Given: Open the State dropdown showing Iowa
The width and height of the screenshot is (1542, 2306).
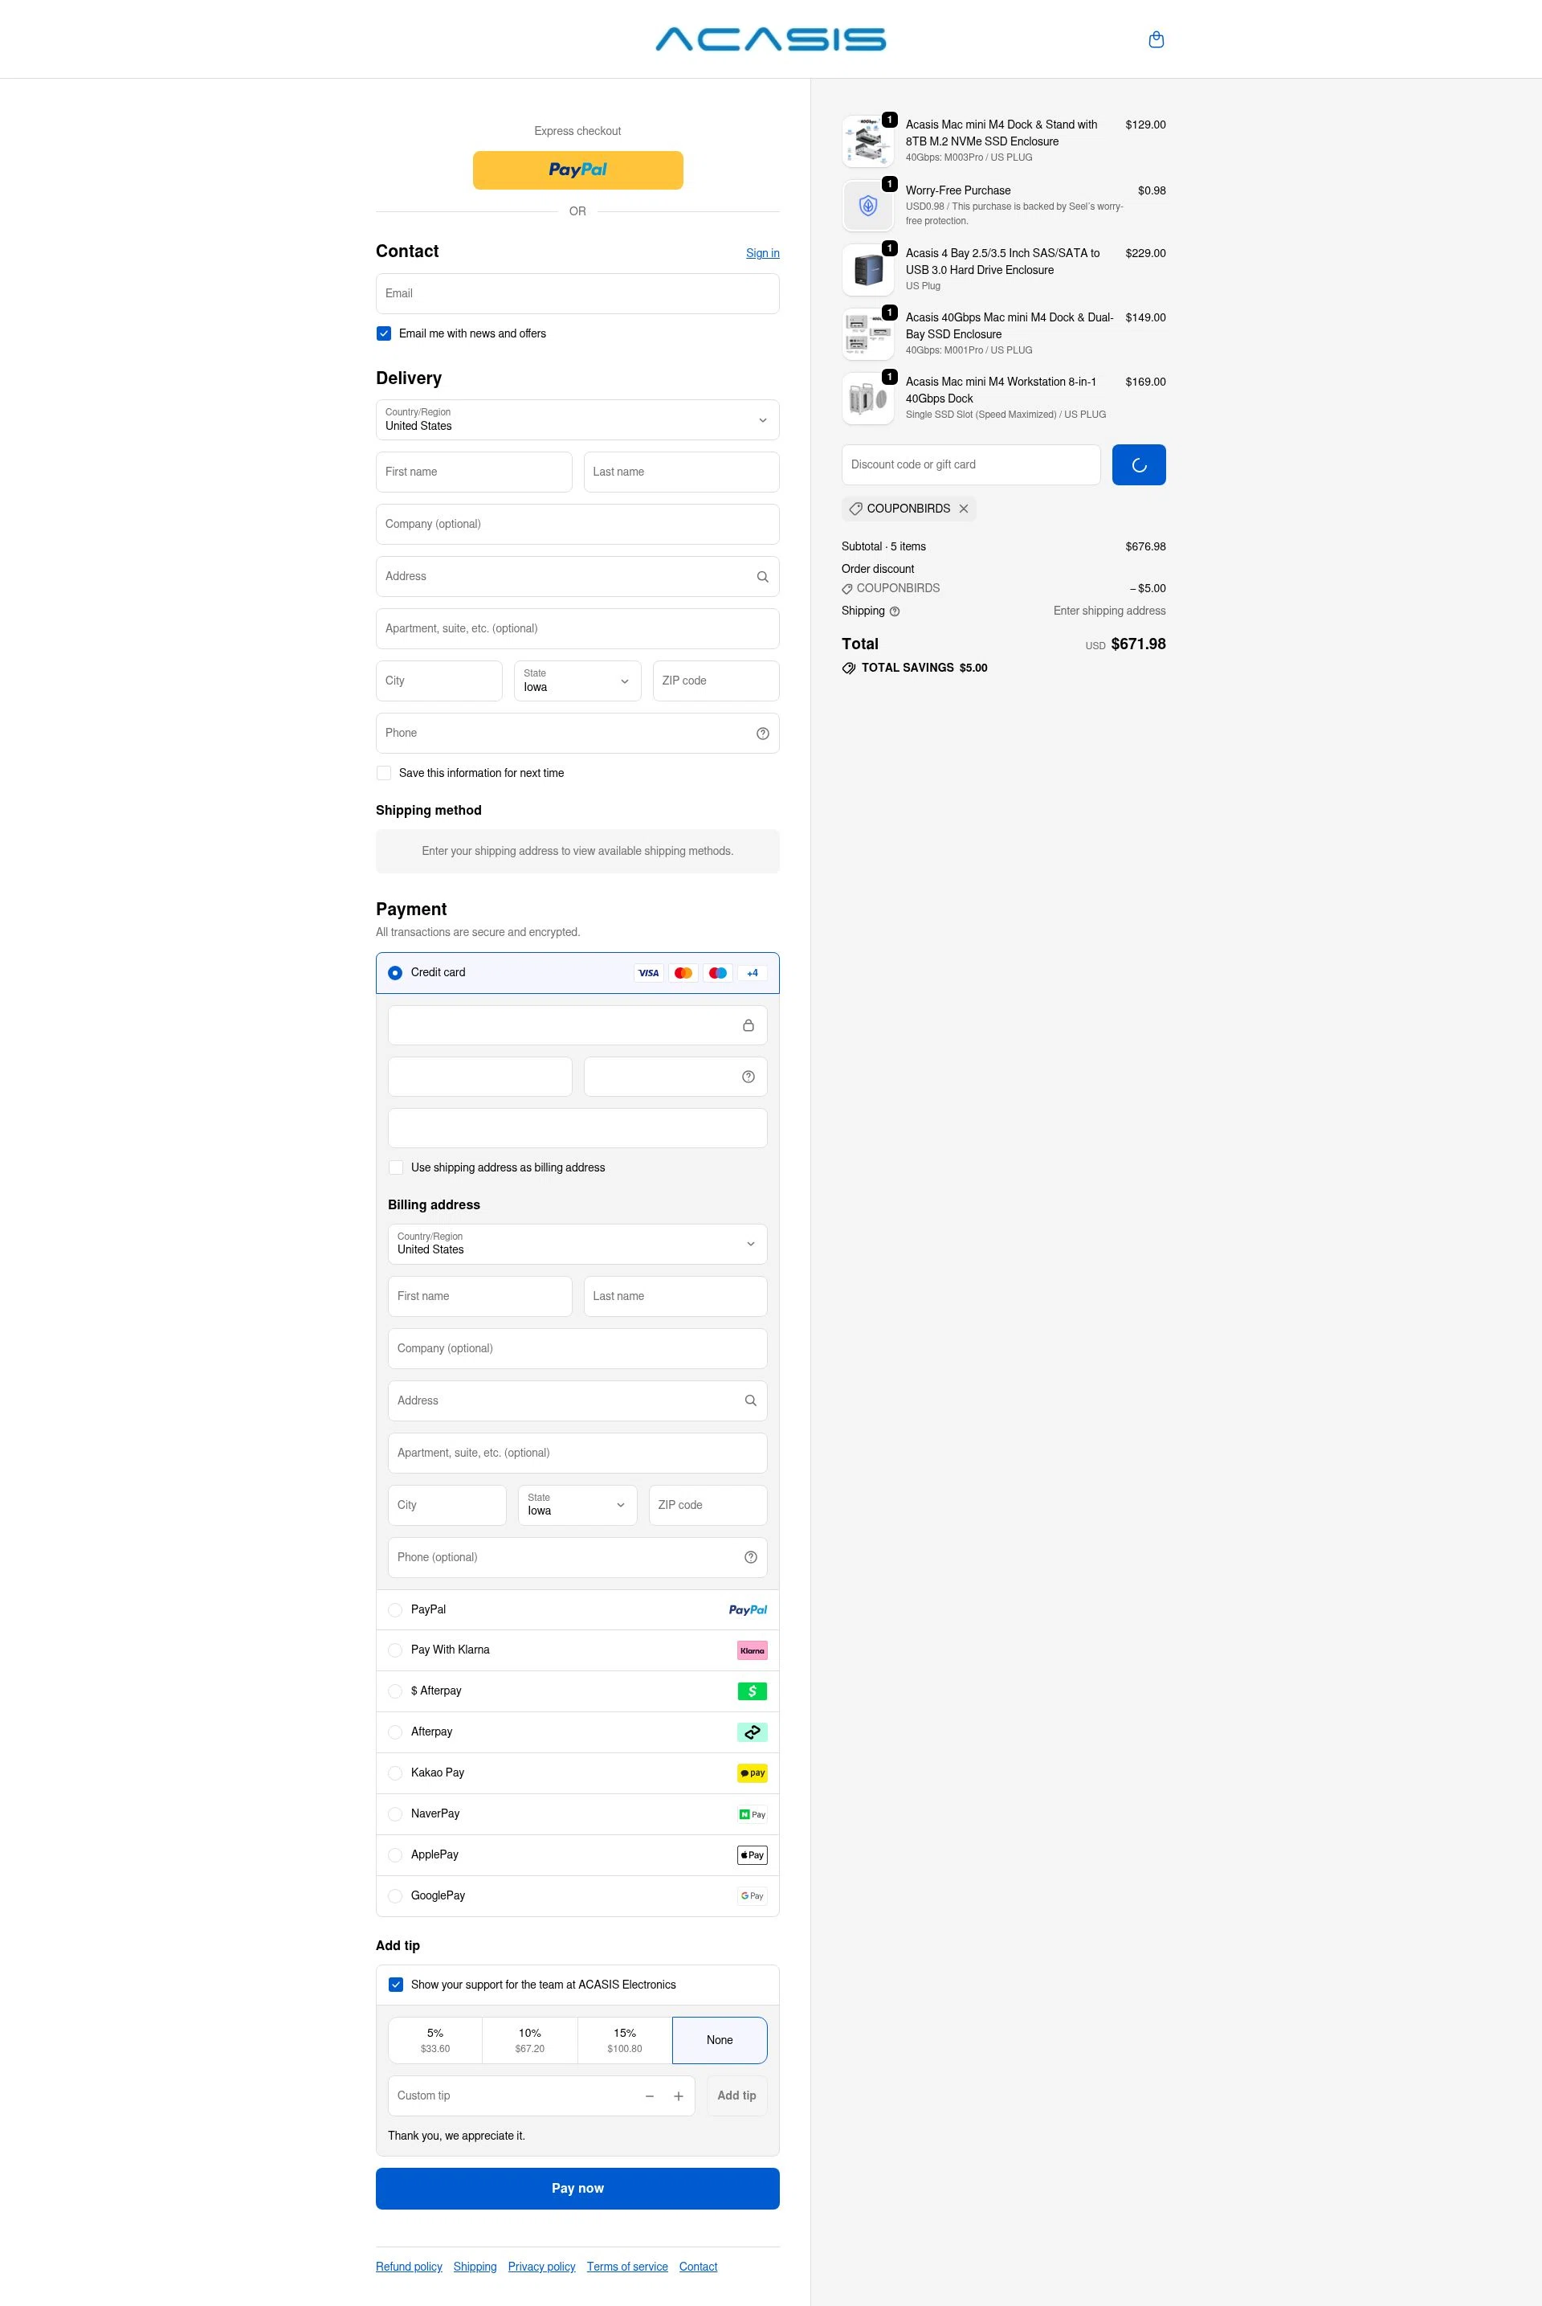Looking at the screenshot, I should (577, 680).
